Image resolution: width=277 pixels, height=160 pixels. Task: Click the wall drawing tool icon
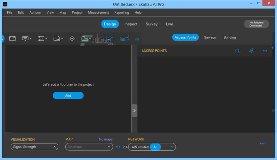[x=41, y=39]
